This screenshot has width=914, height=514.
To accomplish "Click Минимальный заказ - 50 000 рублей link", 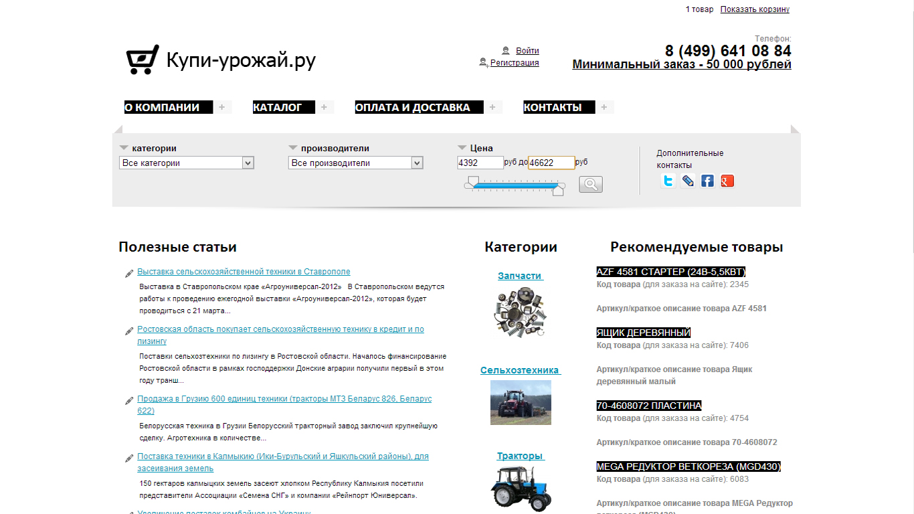I will click(682, 64).
